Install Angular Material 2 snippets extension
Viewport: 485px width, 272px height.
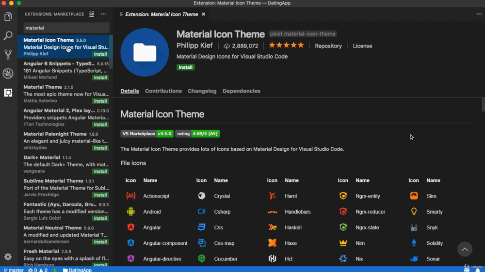click(x=100, y=125)
